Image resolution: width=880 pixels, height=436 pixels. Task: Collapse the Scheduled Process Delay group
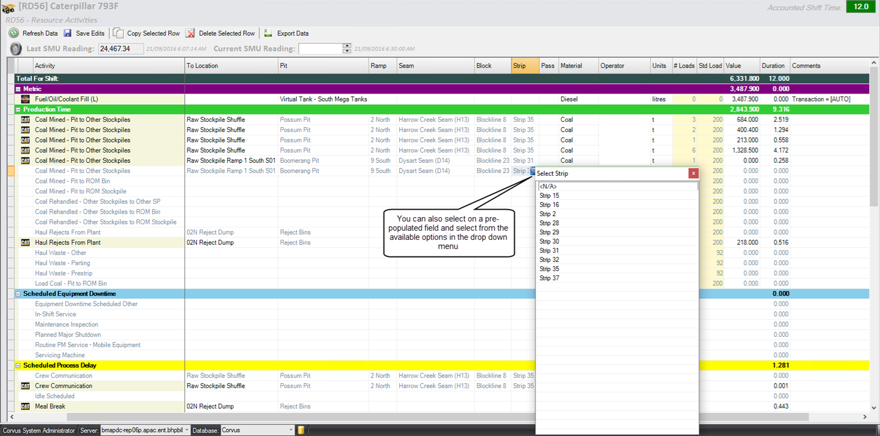pyautogui.click(x=18, y=366)
